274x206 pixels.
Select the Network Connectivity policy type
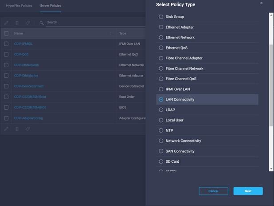pos(161,141)
